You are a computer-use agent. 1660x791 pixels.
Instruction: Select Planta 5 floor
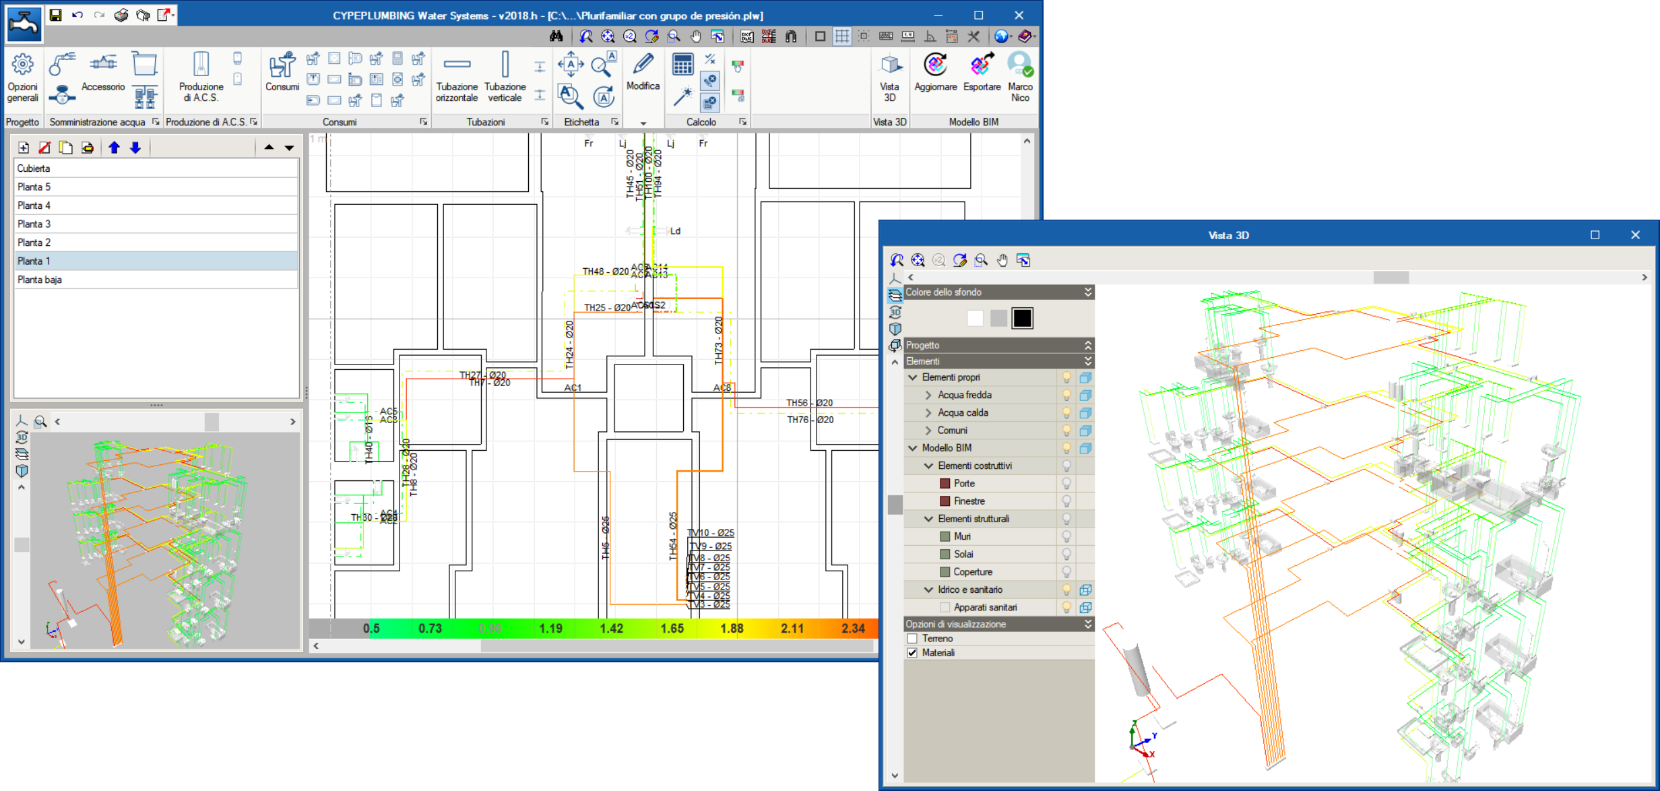[156, 187]
